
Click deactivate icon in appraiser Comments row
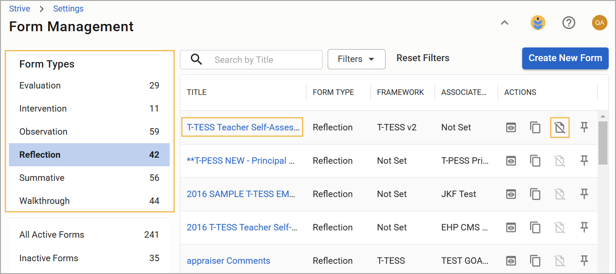559,261
